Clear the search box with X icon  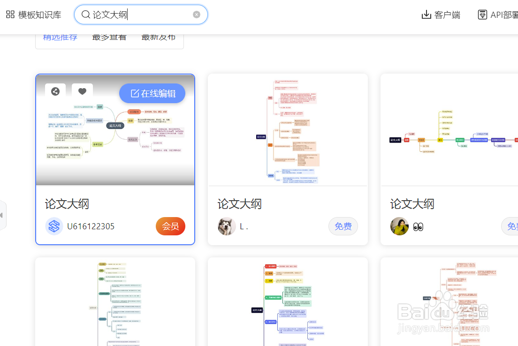point(197,15)
